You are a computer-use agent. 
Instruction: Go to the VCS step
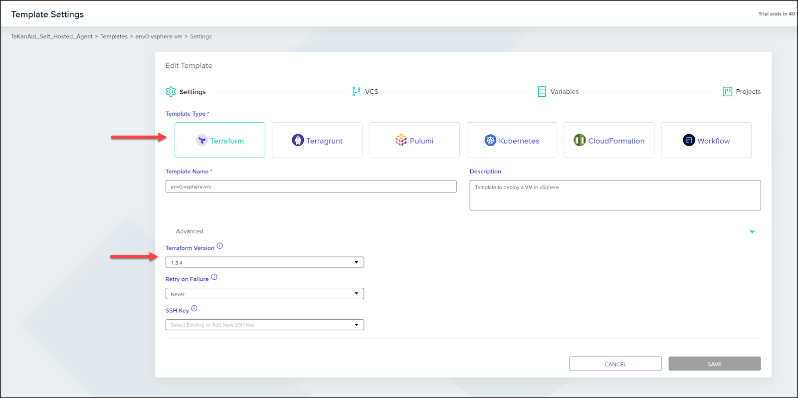click(x=366, y=91)
